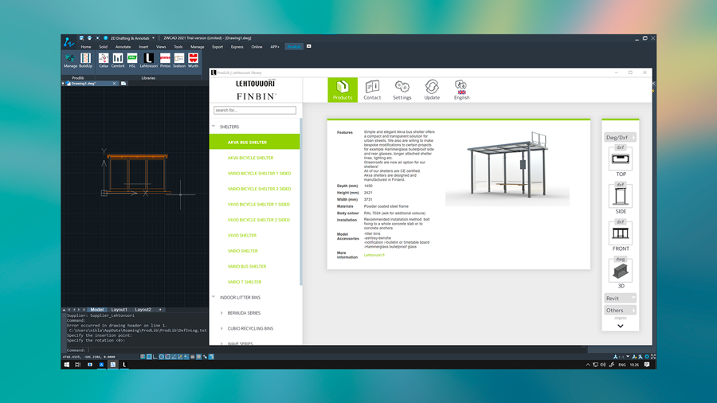717x403 pixels.
Task: Collapse the INDOOR LITTER BINS category
Action: pos(214,297)
